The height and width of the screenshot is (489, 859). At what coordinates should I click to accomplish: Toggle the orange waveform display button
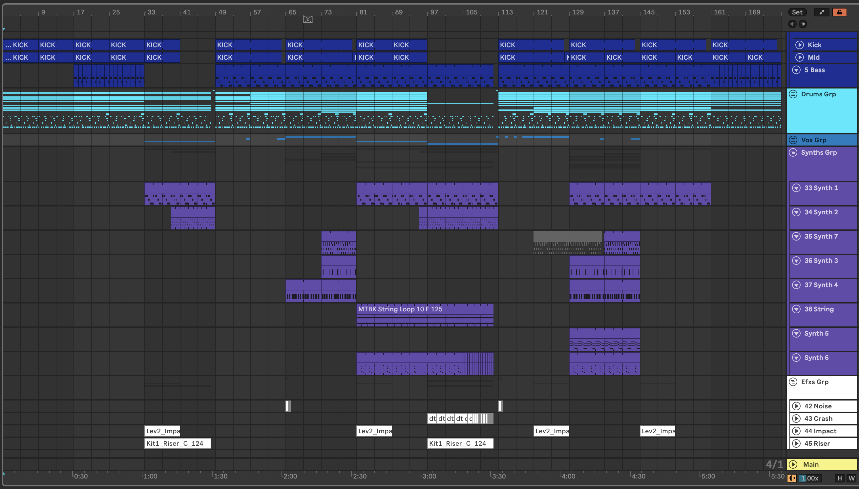point(791,478)
